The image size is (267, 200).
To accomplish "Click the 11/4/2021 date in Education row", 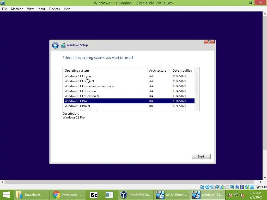I will click(x=179, y=91).
